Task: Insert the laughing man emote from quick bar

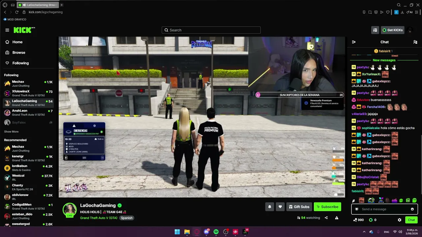Action: tap(362, 200)
